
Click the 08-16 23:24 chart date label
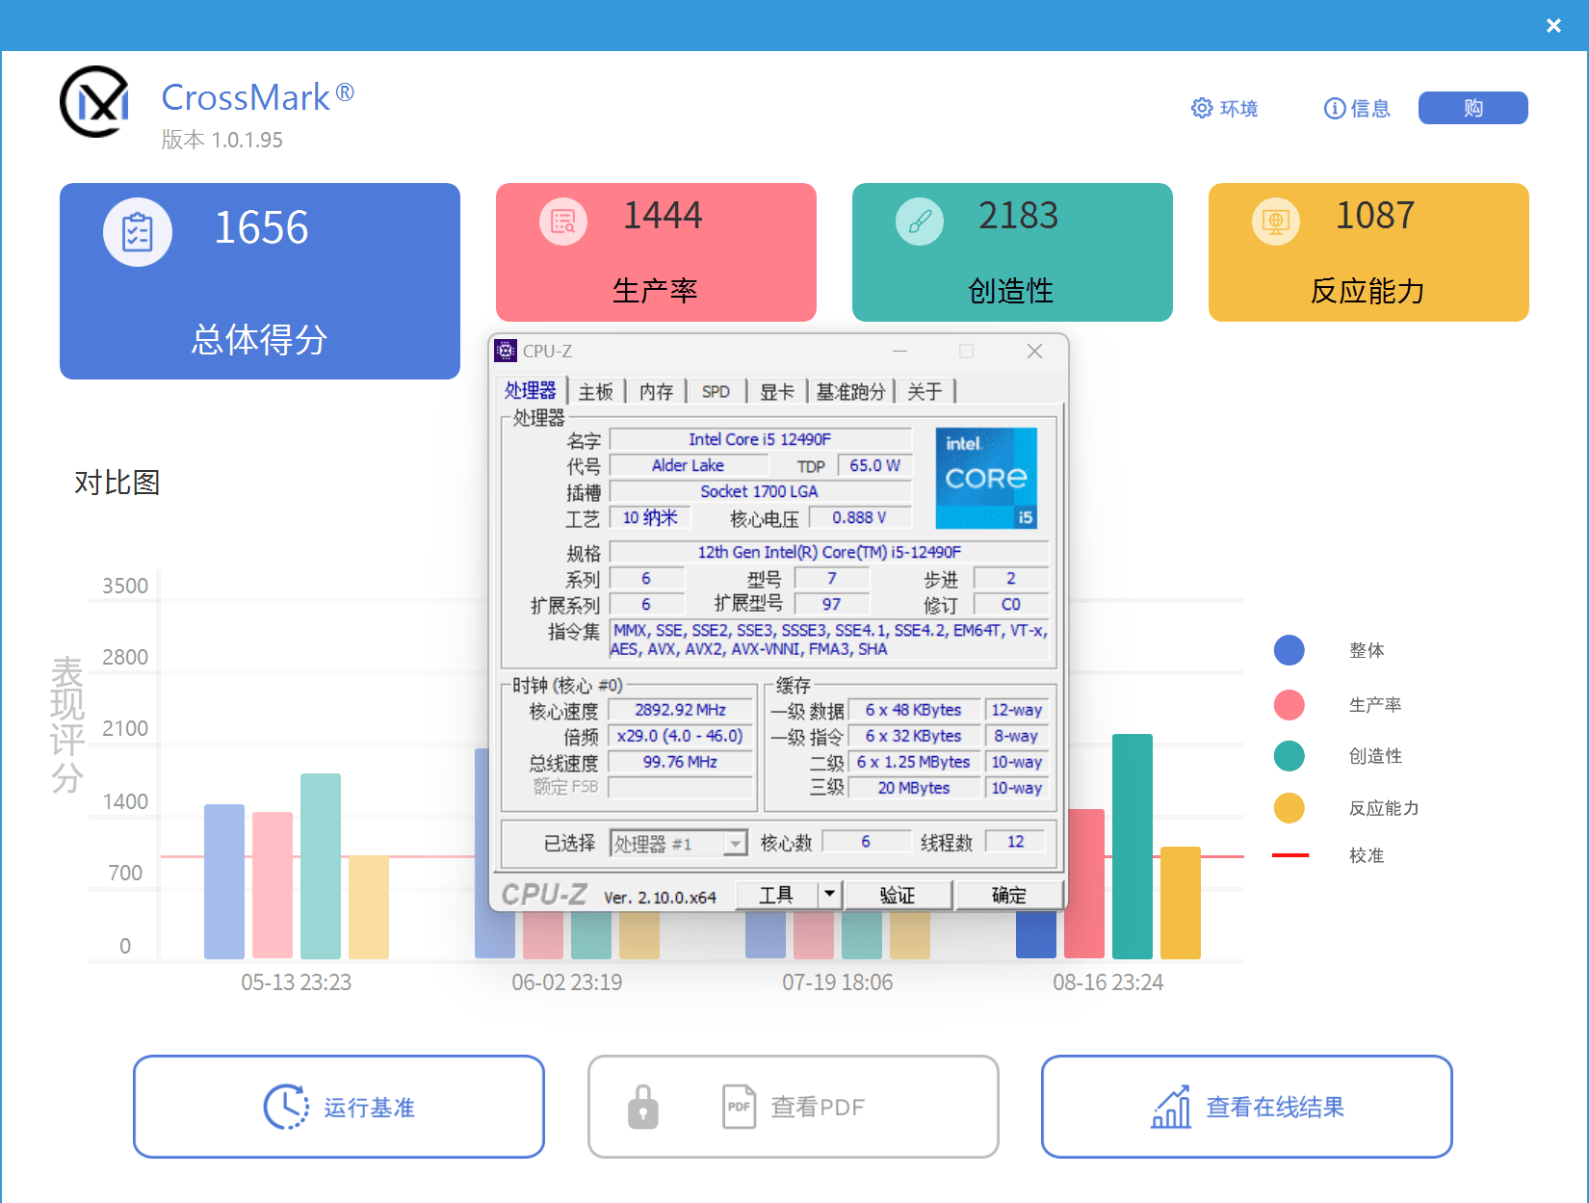[1108, 982]
